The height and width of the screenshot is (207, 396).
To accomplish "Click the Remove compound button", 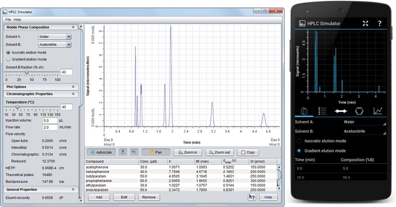I will pos(149,197).
